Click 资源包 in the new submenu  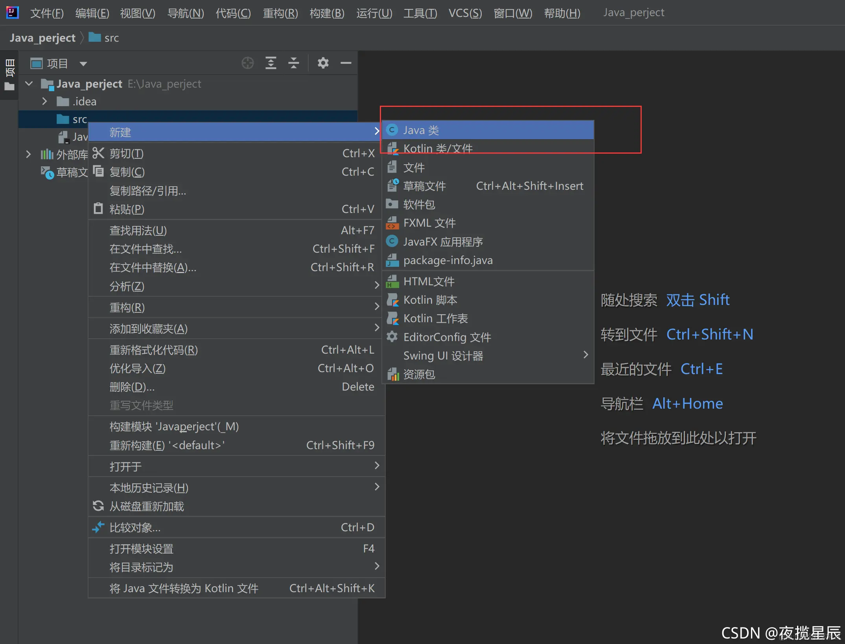[419, 374]
